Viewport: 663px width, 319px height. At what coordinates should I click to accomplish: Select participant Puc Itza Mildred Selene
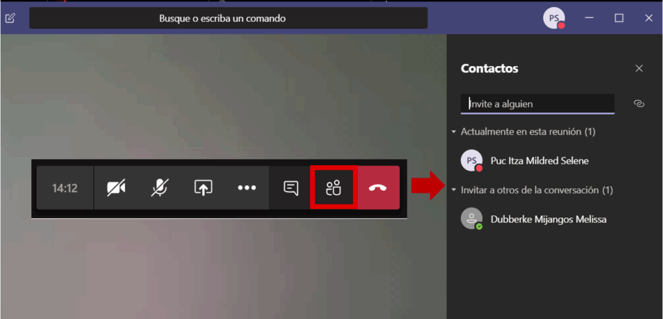coord(539,160)
